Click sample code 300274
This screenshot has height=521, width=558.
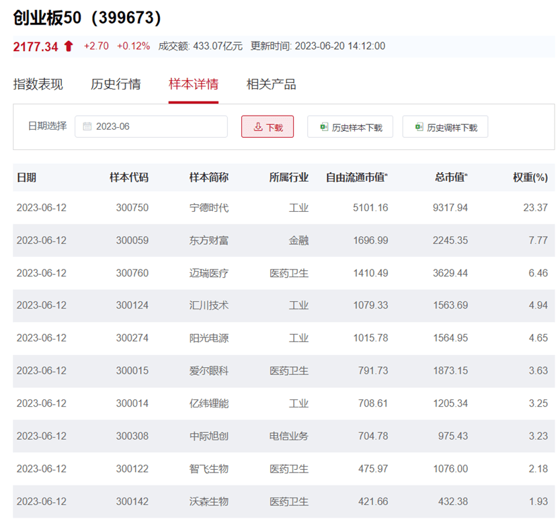coord(132,338)
